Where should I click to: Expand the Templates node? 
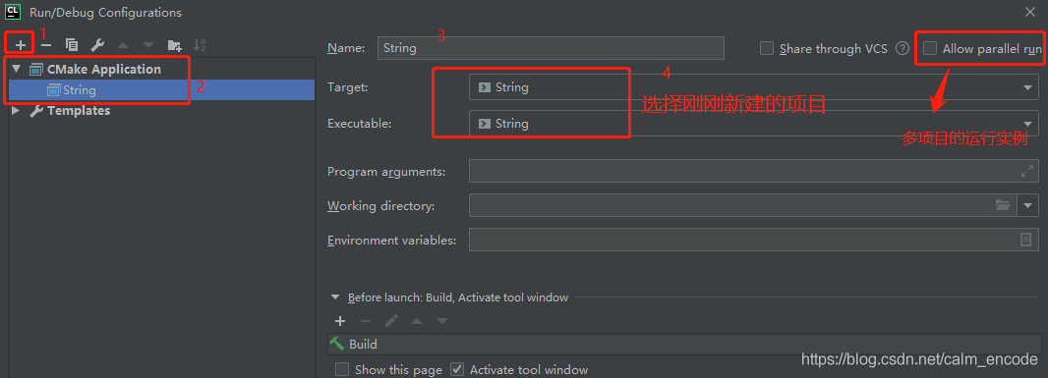(x=16, y=111)
